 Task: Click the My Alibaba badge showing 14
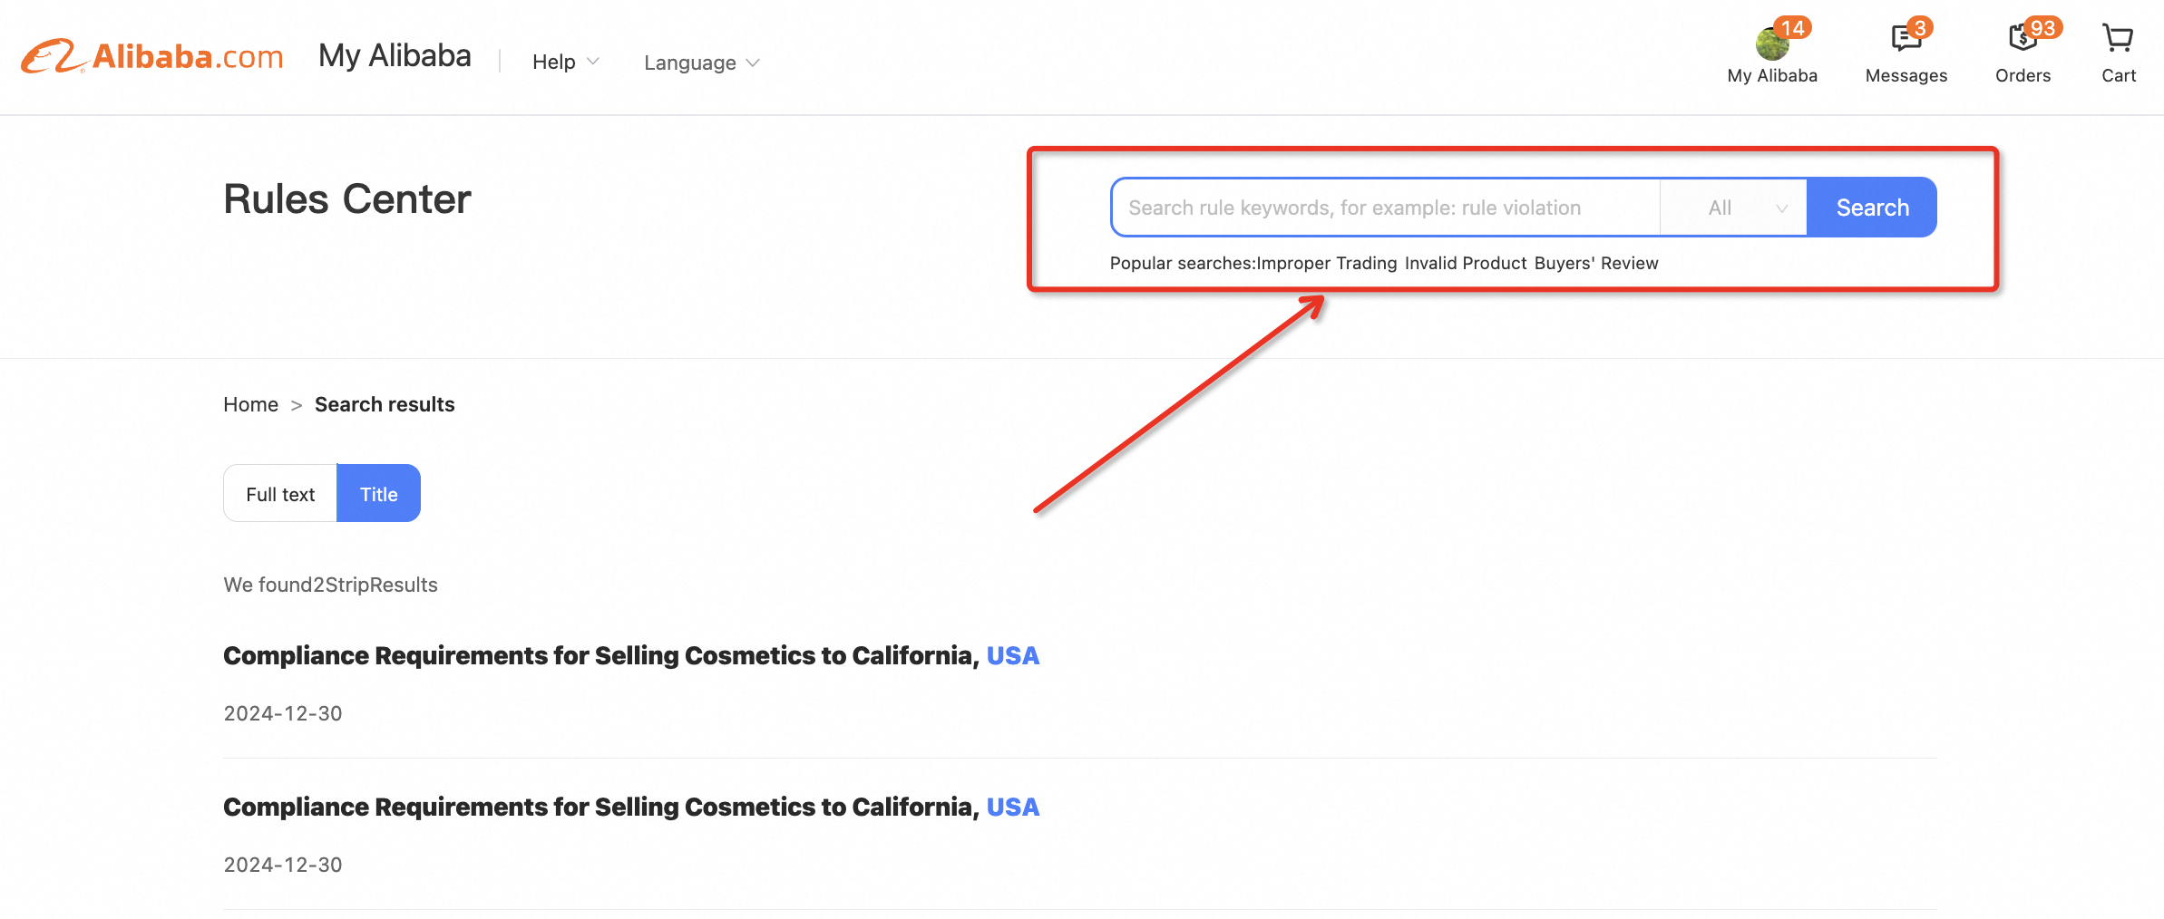[1792, 28]
